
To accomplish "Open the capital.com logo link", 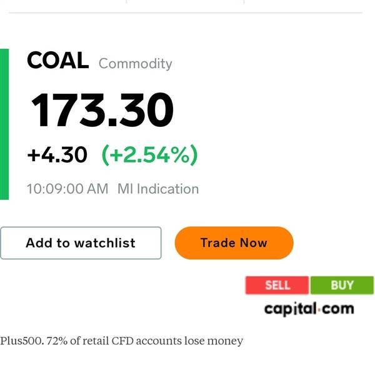I will click(x=309, y=309).
